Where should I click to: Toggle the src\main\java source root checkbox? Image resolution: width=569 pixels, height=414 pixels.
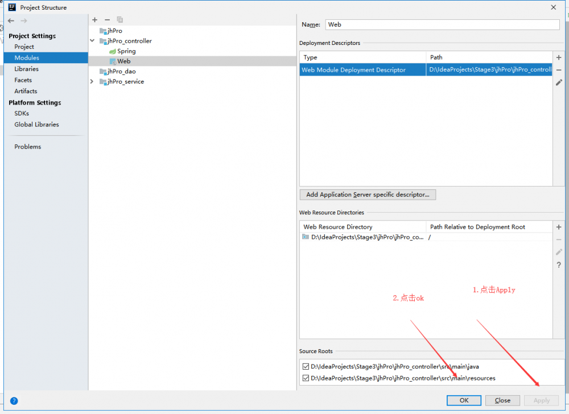[306, 366]
